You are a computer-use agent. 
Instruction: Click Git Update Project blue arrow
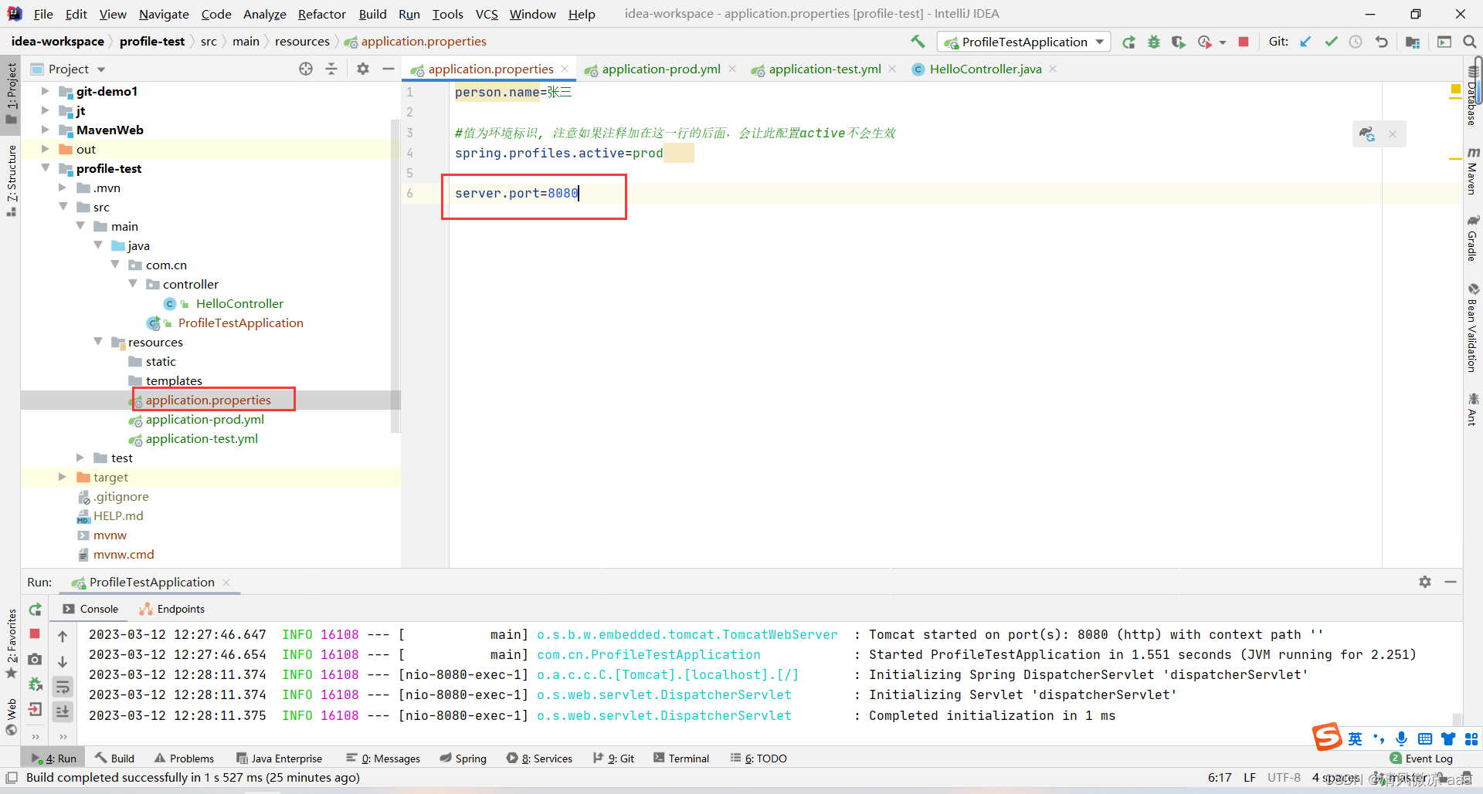1305,42
